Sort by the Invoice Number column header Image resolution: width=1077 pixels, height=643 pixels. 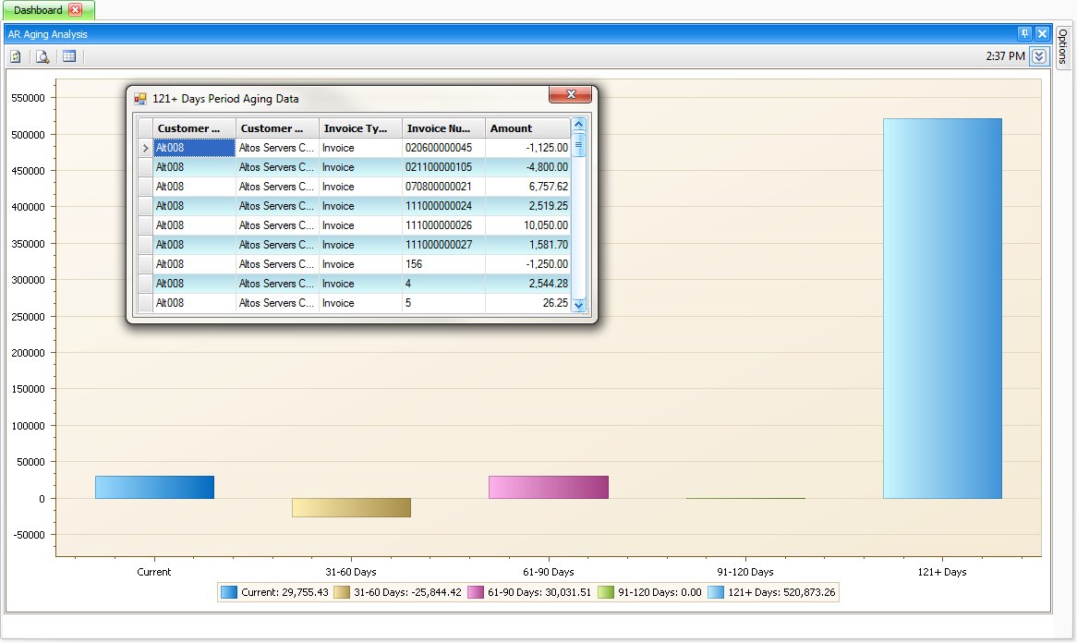pyautogui.click(x=443, y=128)
